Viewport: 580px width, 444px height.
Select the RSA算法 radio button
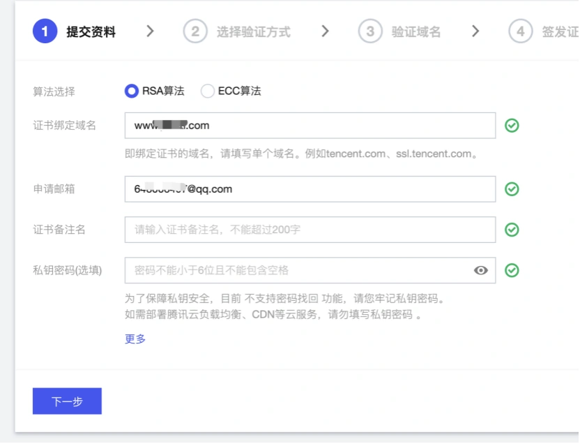pyautogui.click(x=132, y=91)
